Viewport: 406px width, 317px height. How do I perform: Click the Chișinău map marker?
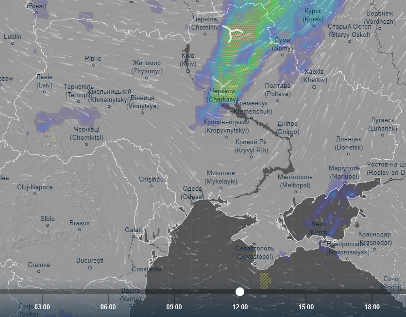150,186
